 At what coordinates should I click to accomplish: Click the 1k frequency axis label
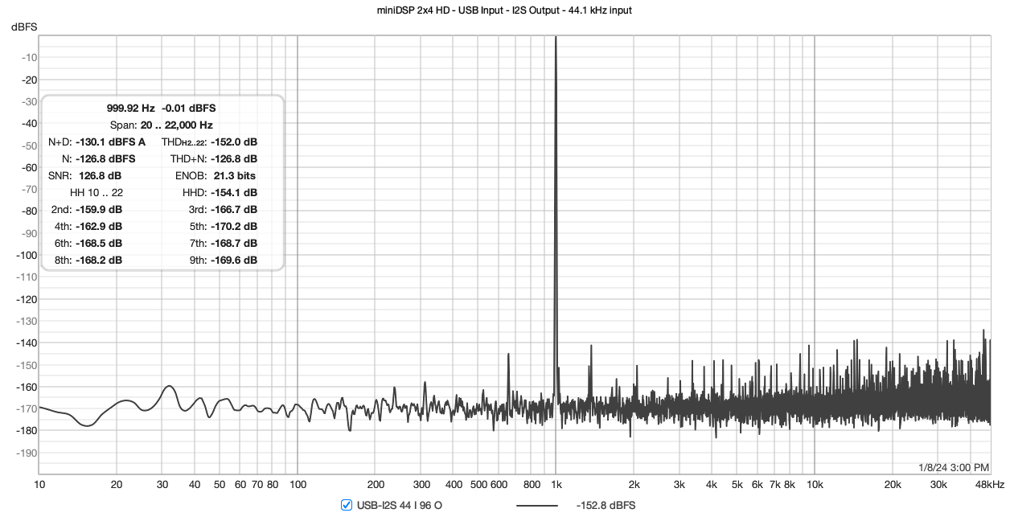(556, 485)
